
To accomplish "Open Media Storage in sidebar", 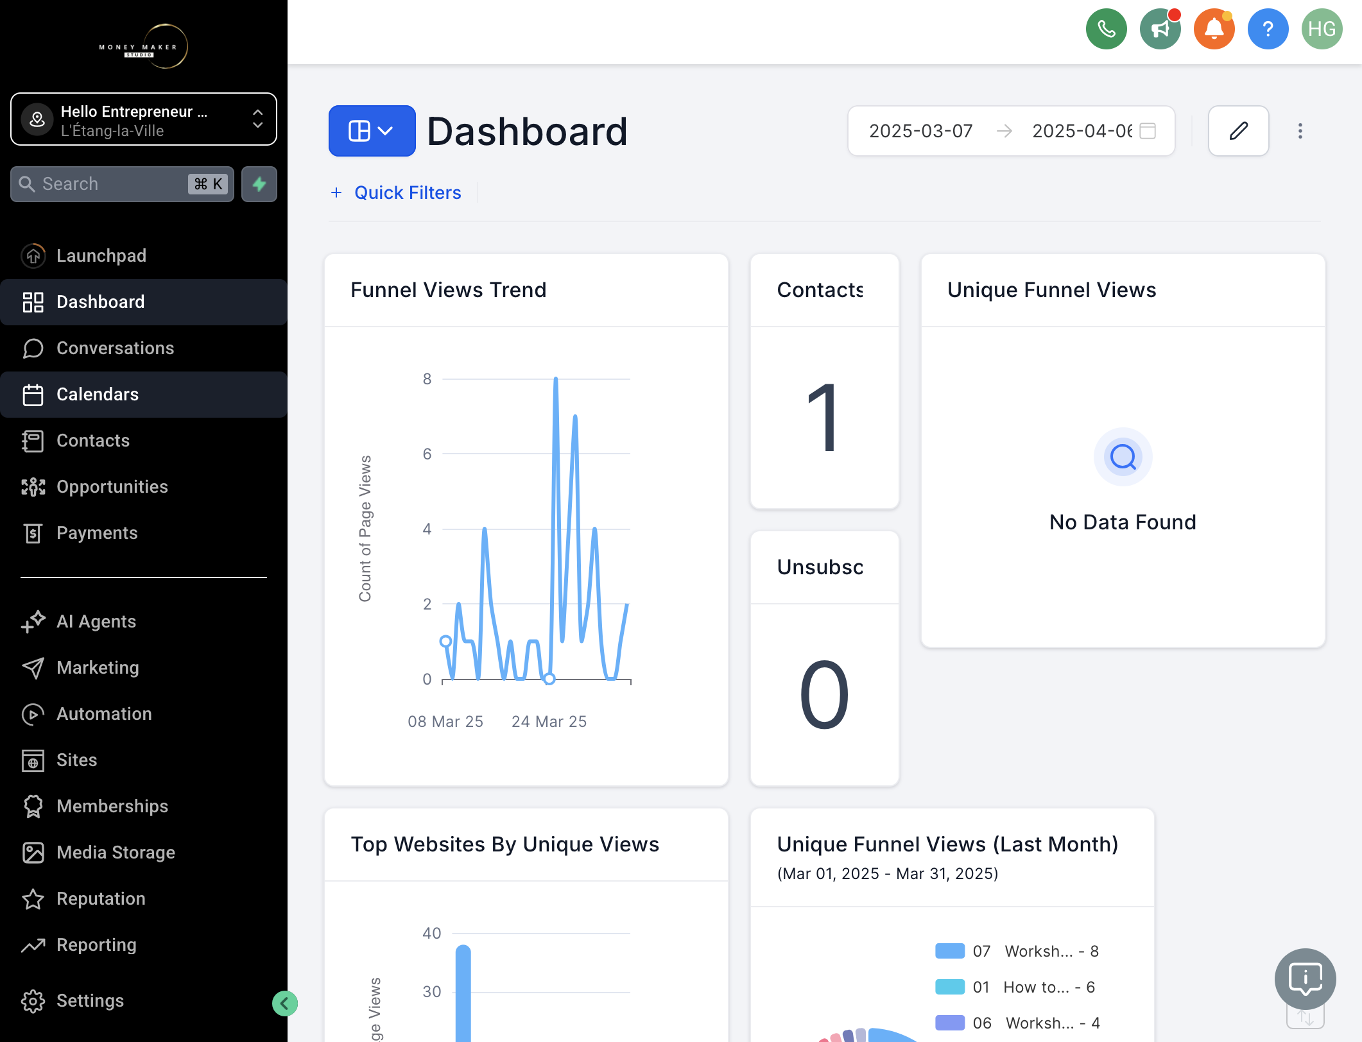I will 143,853.
